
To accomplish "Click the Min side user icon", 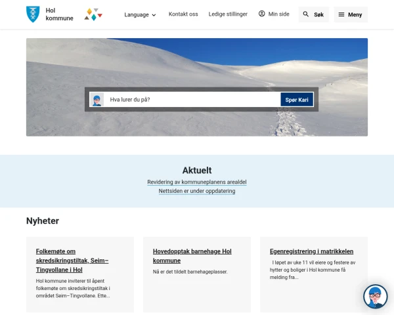I will (x=261, y=14).
